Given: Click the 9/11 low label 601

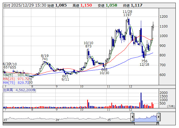Looking at the screenshot, I should [65, 76].
